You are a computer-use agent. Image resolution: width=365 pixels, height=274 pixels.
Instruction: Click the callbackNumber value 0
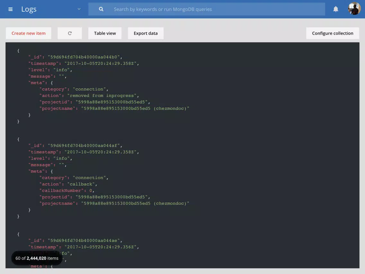pyautogui.click(x=91, y=191)
